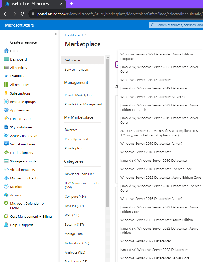Screen dimensions: 203x262
Task: Filter by Storage (168) category
Action: (74, 234)
